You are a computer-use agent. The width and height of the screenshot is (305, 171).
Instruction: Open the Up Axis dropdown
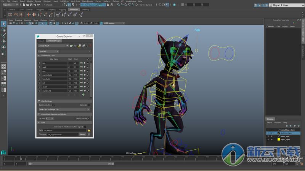pyautogui.click(x=50, y=118)
